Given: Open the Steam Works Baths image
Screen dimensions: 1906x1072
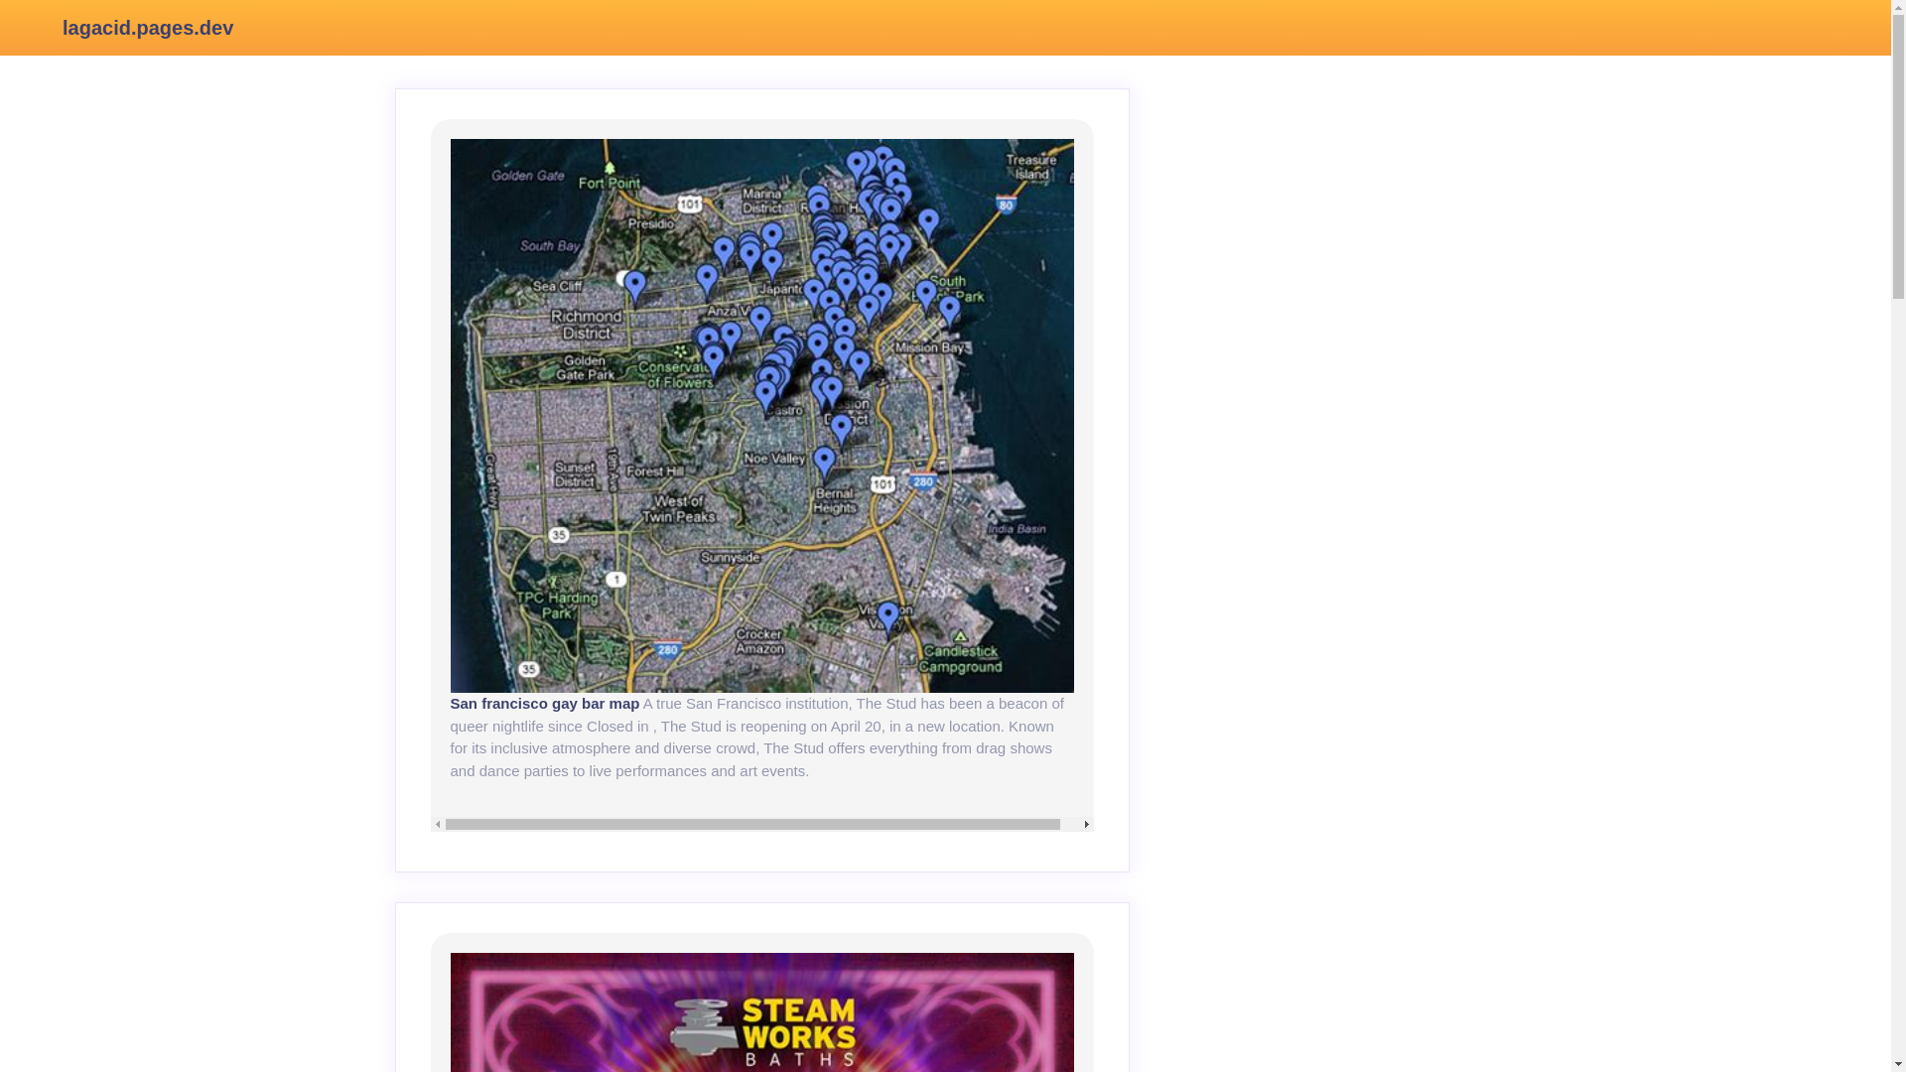Looking at the screenshot, I should point(761,1012).
